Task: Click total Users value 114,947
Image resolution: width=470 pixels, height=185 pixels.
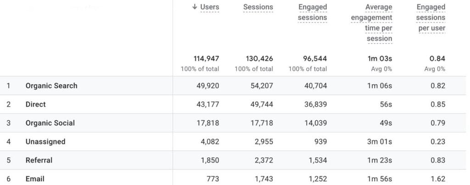Action: coord(203,59)
